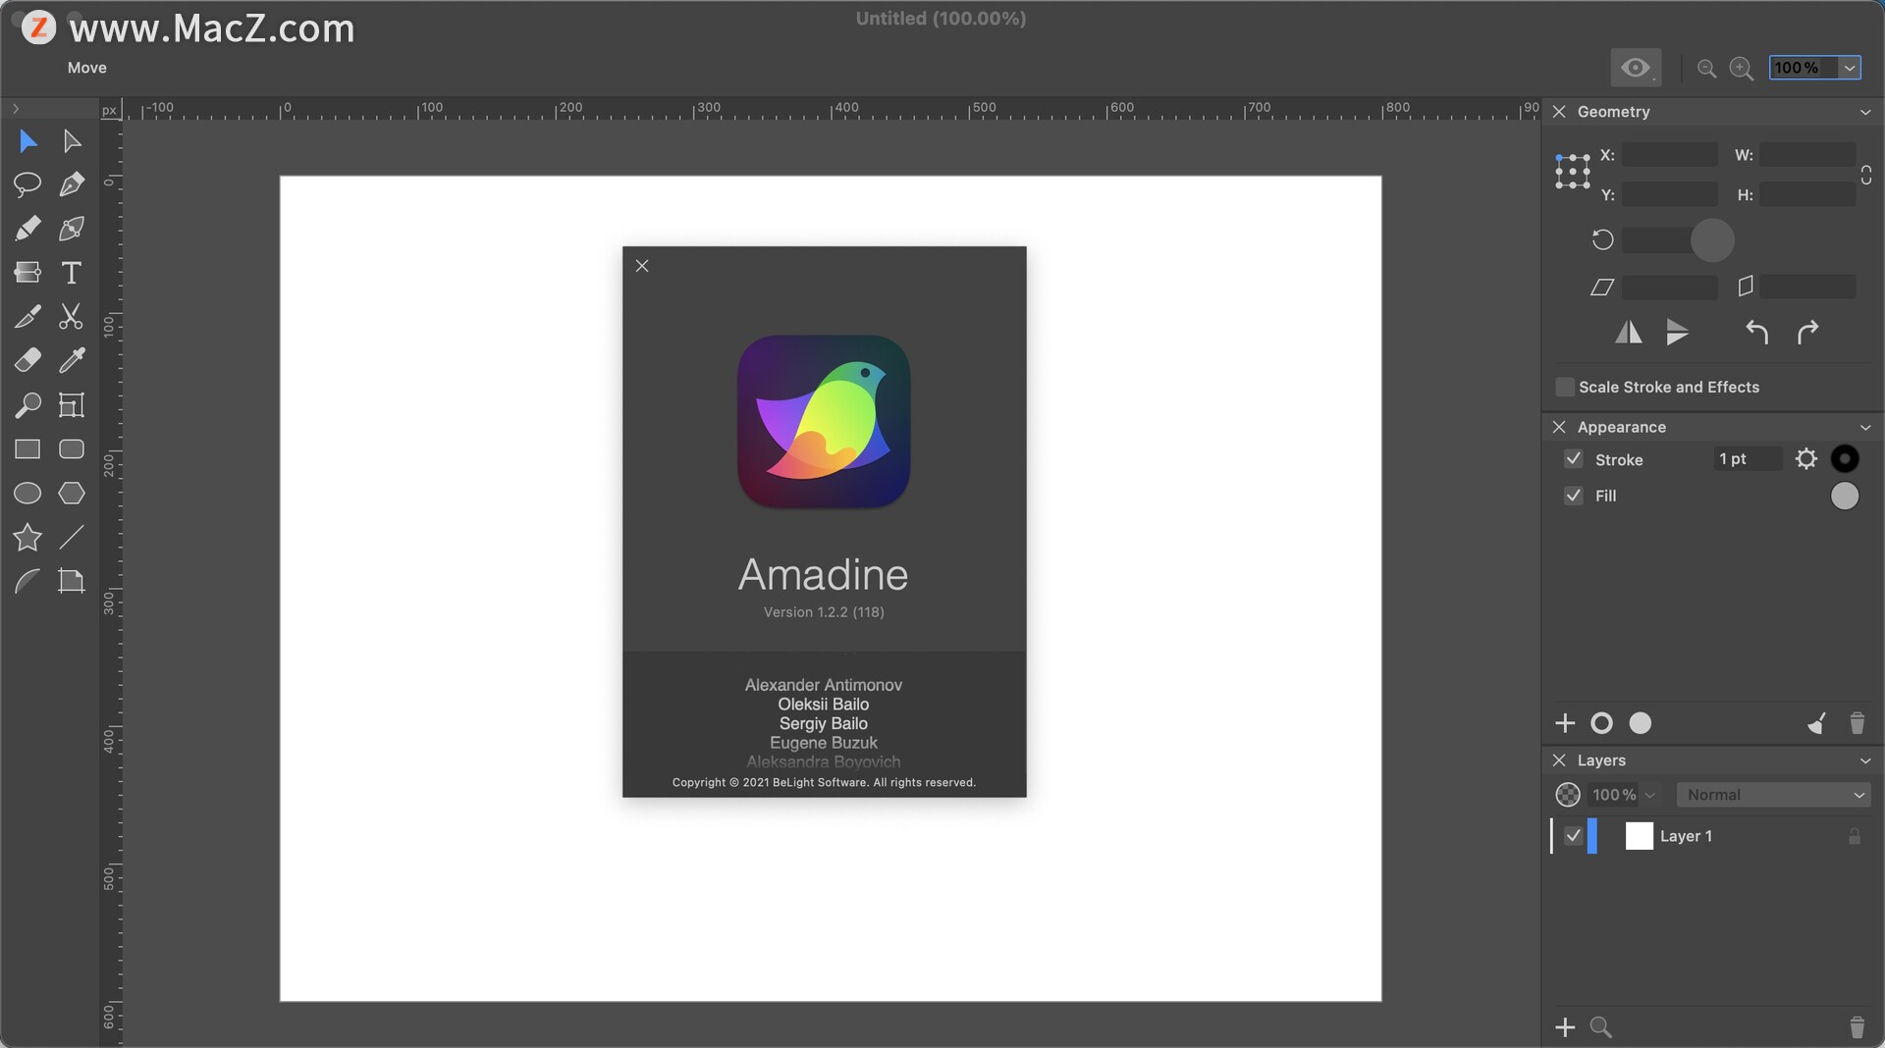
Task: Add a new stroke ring button
Action: click(1601, 723)
